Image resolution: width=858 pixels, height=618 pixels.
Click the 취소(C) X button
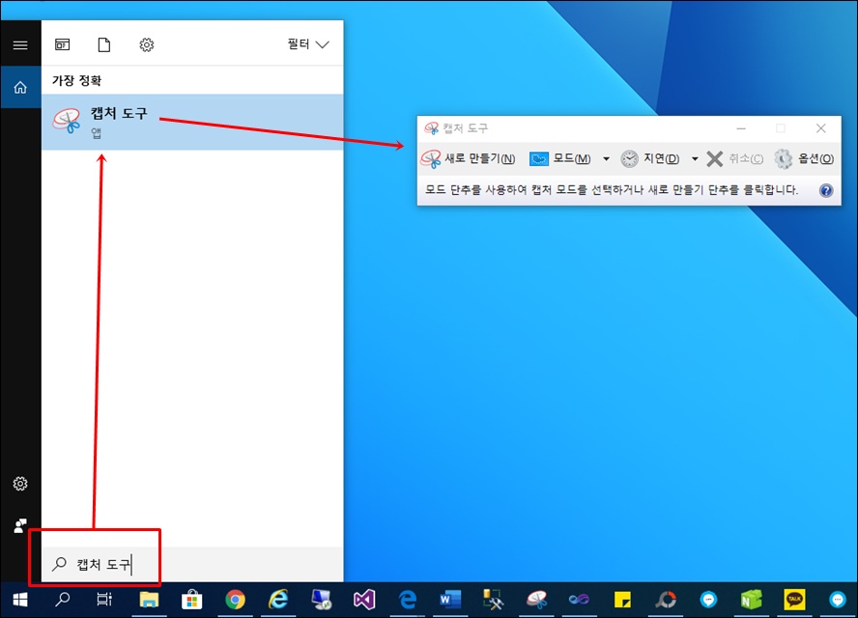[734, 158]
